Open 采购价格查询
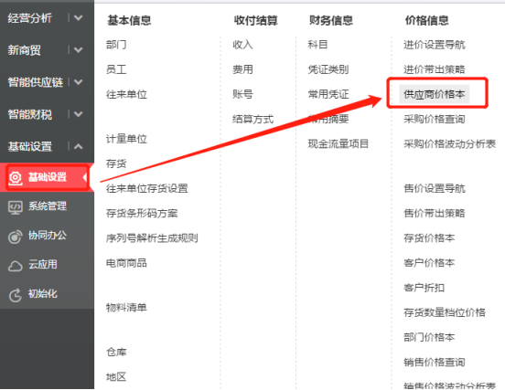505x390 pixels. [x=435, y=120]
